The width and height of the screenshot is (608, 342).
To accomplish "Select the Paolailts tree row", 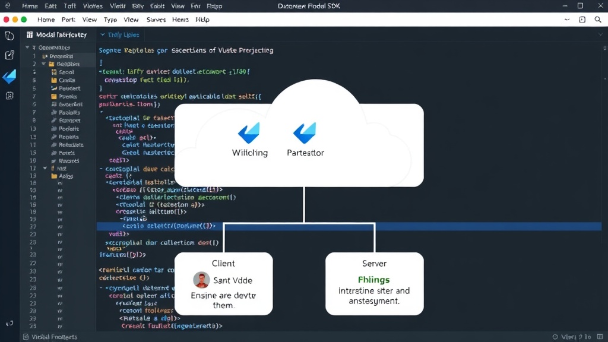I will (58, 112).
